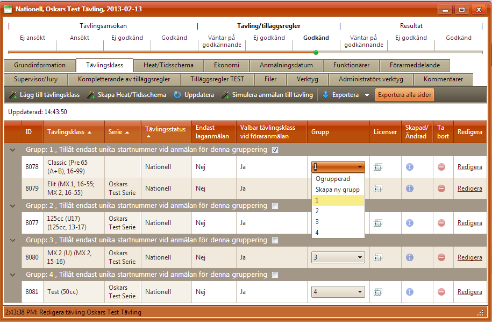This screenshot has height=322, width=492.
Task: Open Administratörs verktyg tab
Action: click(x=371, y=80)
